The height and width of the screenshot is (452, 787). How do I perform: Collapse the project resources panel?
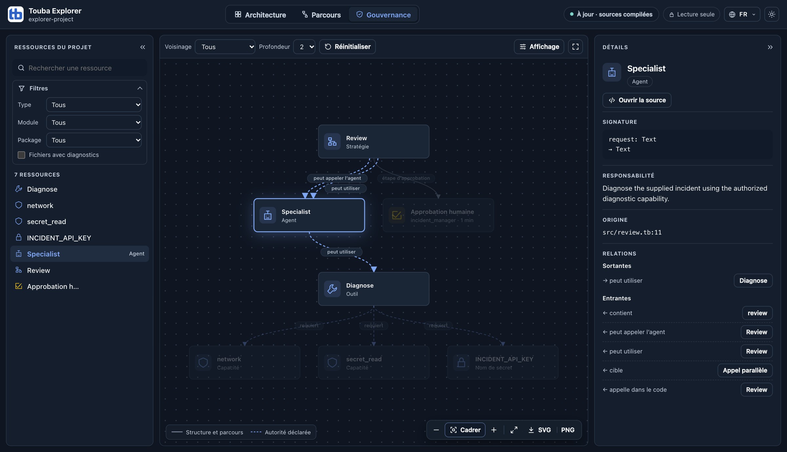(x=143, y=47)
